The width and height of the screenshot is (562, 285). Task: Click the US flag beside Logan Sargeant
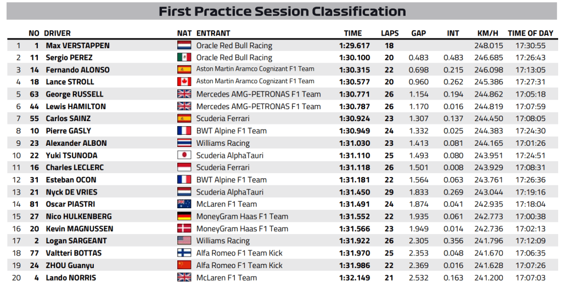click(x=183, y=241)
